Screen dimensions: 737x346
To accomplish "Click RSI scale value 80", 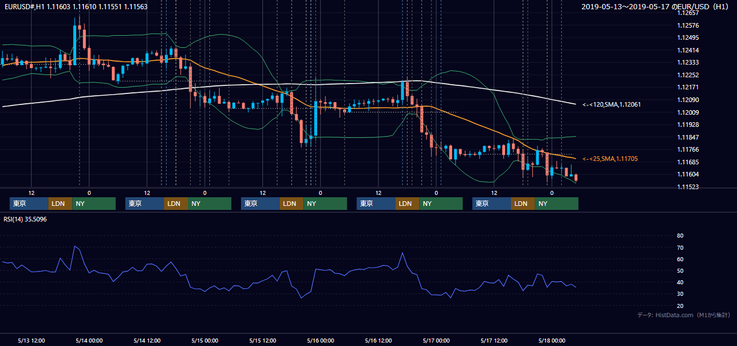I will point(680,236).
